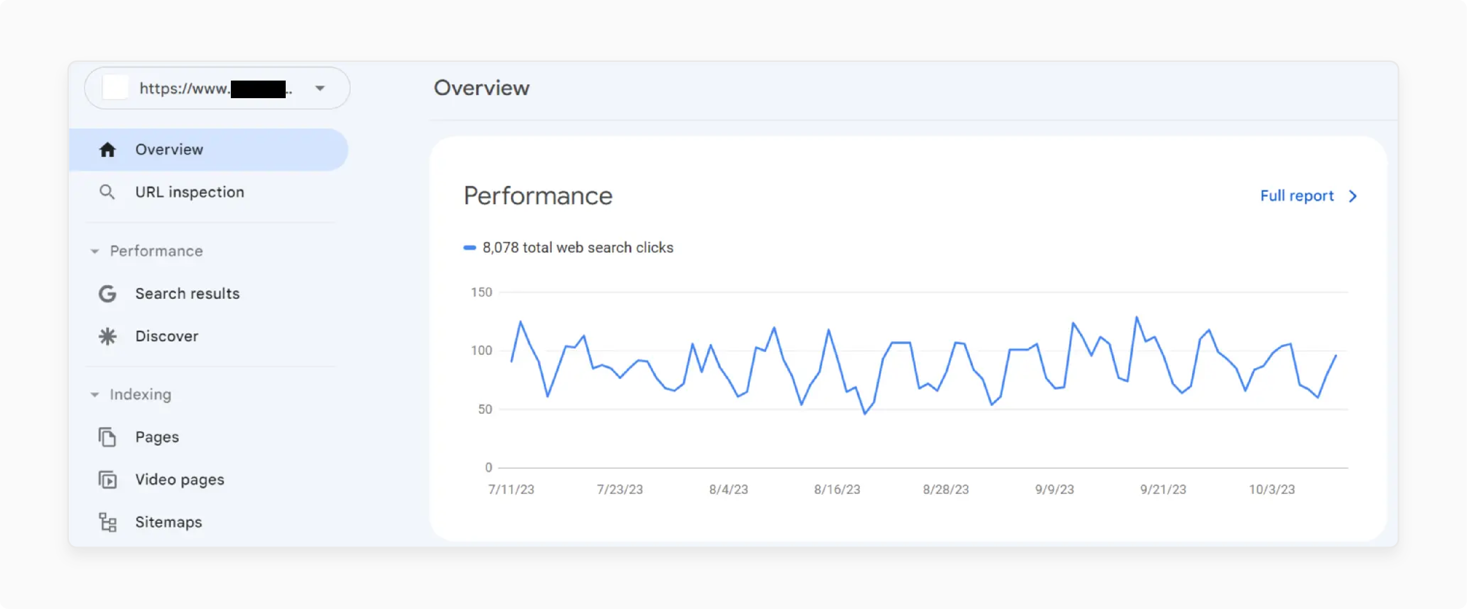
Task: Click the home icon beside Overview
Action: pos(107,150)
